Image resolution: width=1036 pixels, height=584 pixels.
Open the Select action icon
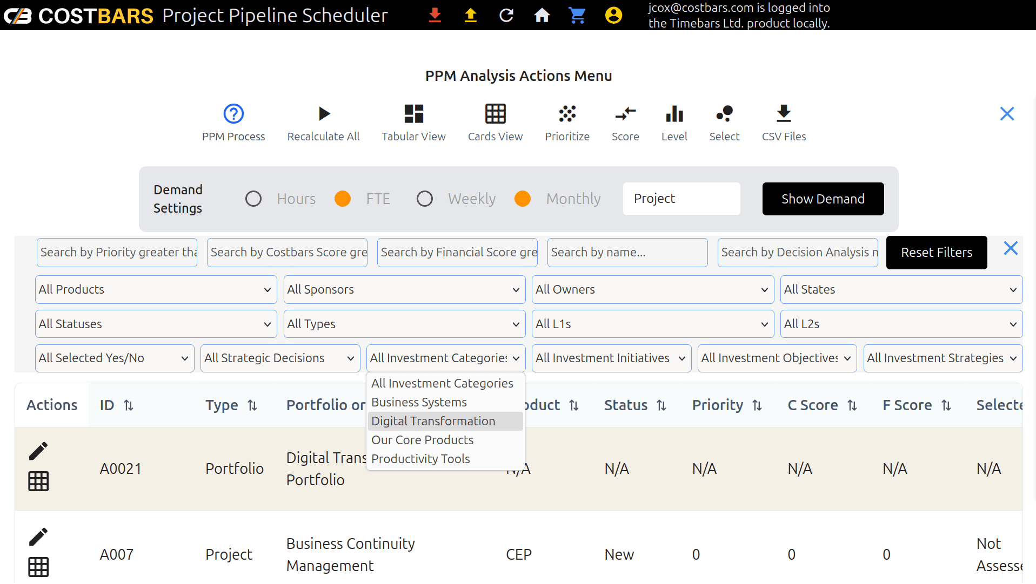(x=724, y=114)
